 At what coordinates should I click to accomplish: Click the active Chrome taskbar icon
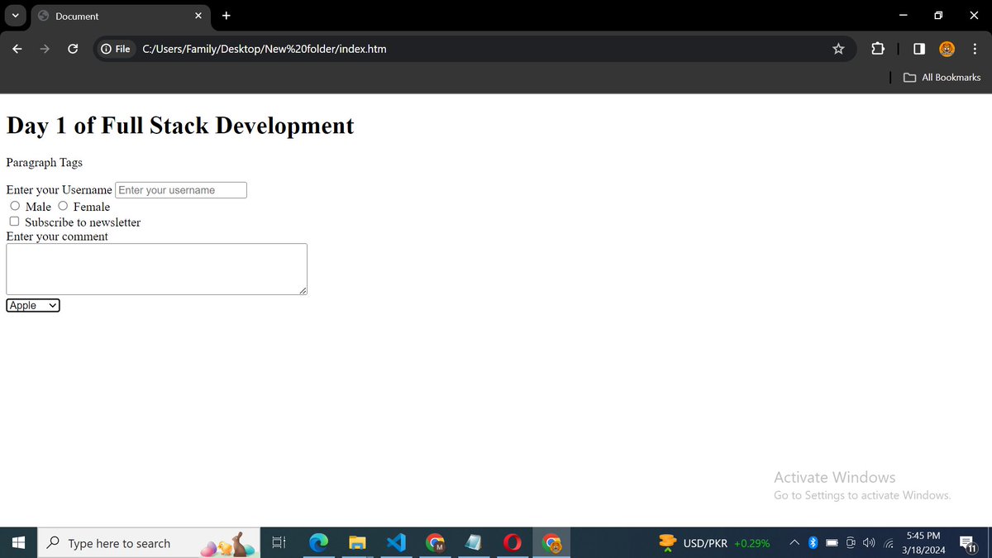[551, 543]
